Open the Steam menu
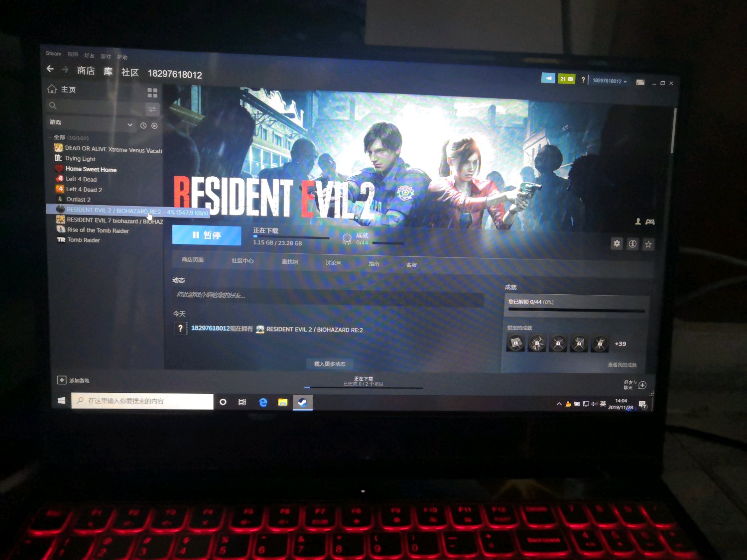This screenshot has height=560, width=747. [53, 54]
